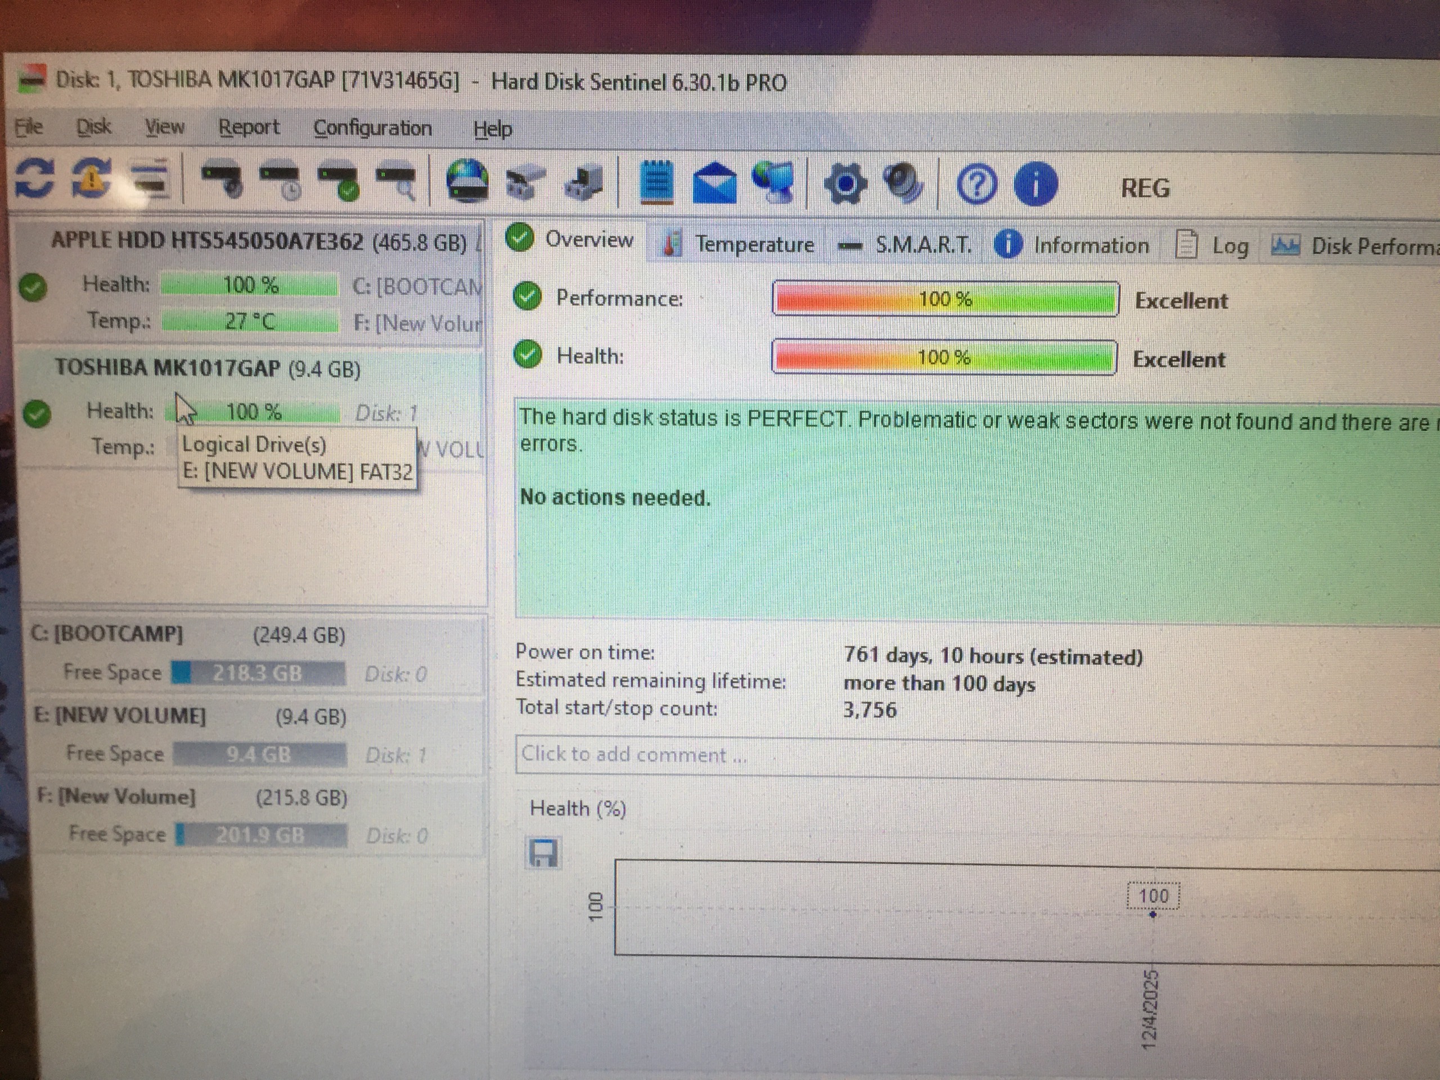Click the blue information circle toolbar icon
1440x1080 pixels.
coord(1034,186)
